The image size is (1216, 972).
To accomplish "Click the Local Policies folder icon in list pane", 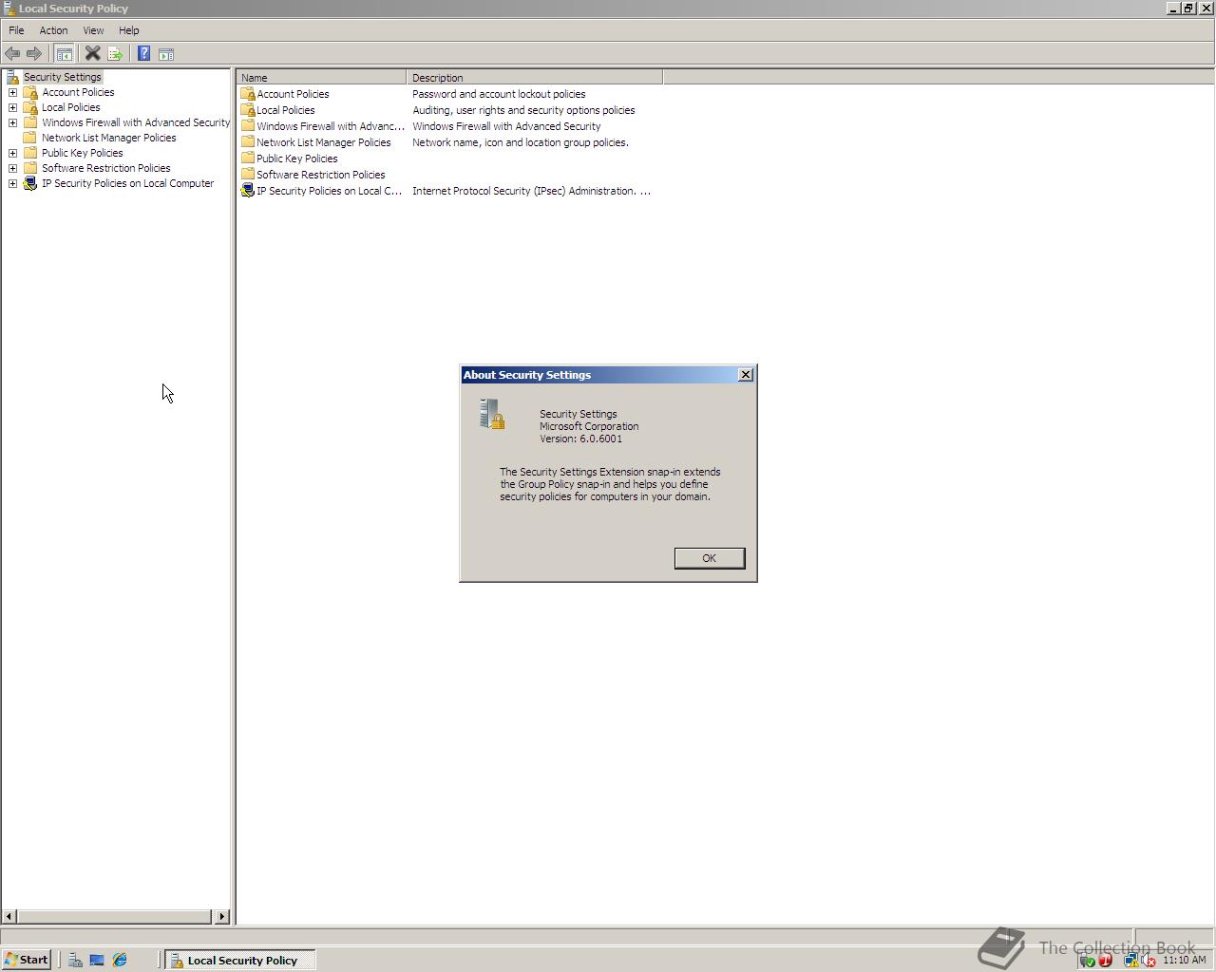I will tap(248, 110).
